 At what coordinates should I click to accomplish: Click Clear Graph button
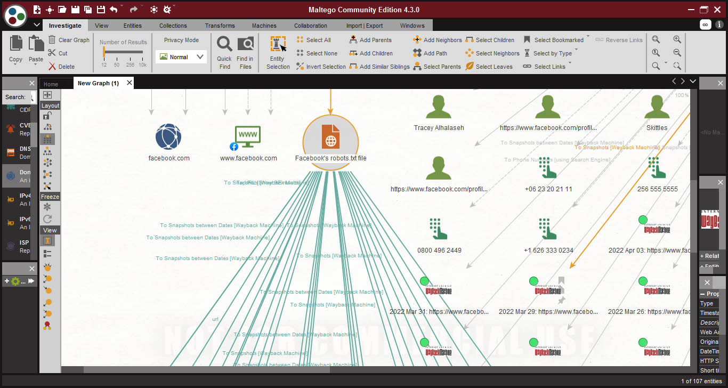pos(69,40)
